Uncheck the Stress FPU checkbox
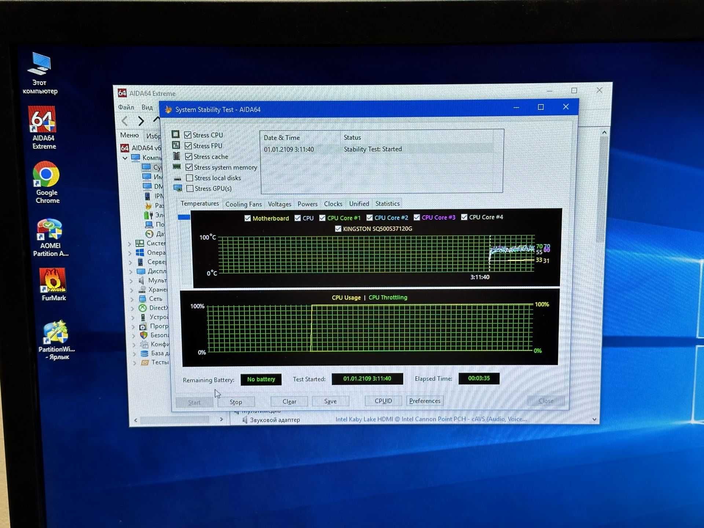Viewport: 704px width, 528px height. (x=188, y=146)
